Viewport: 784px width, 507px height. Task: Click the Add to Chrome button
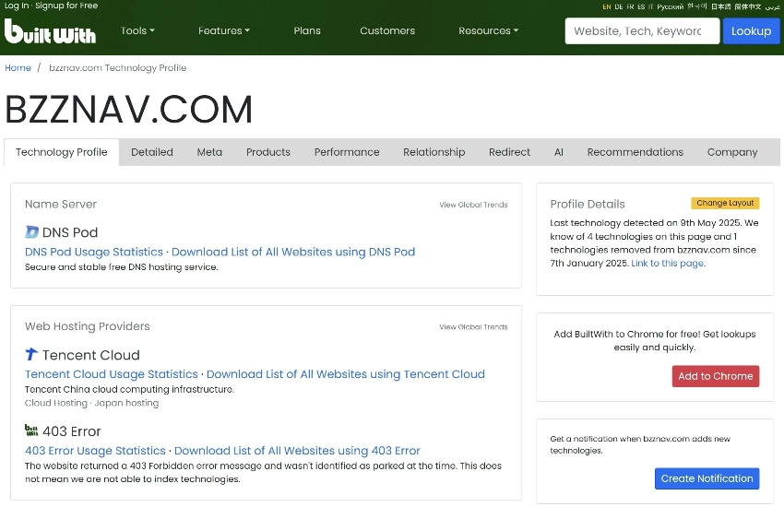(716, 376)
